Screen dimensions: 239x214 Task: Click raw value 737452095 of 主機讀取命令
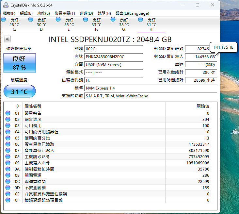199,156
